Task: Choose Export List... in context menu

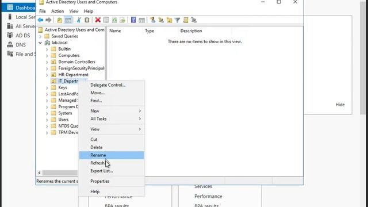Action: [112, 171]
